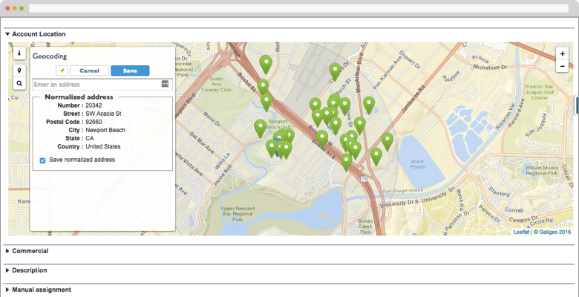This screenshot has height=297, width=579.
Task: Open the map search tool
Action: [19, 84]
